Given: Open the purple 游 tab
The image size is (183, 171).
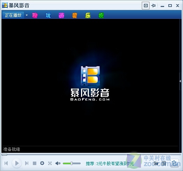Looking at the screenshot, I should 61,15.
